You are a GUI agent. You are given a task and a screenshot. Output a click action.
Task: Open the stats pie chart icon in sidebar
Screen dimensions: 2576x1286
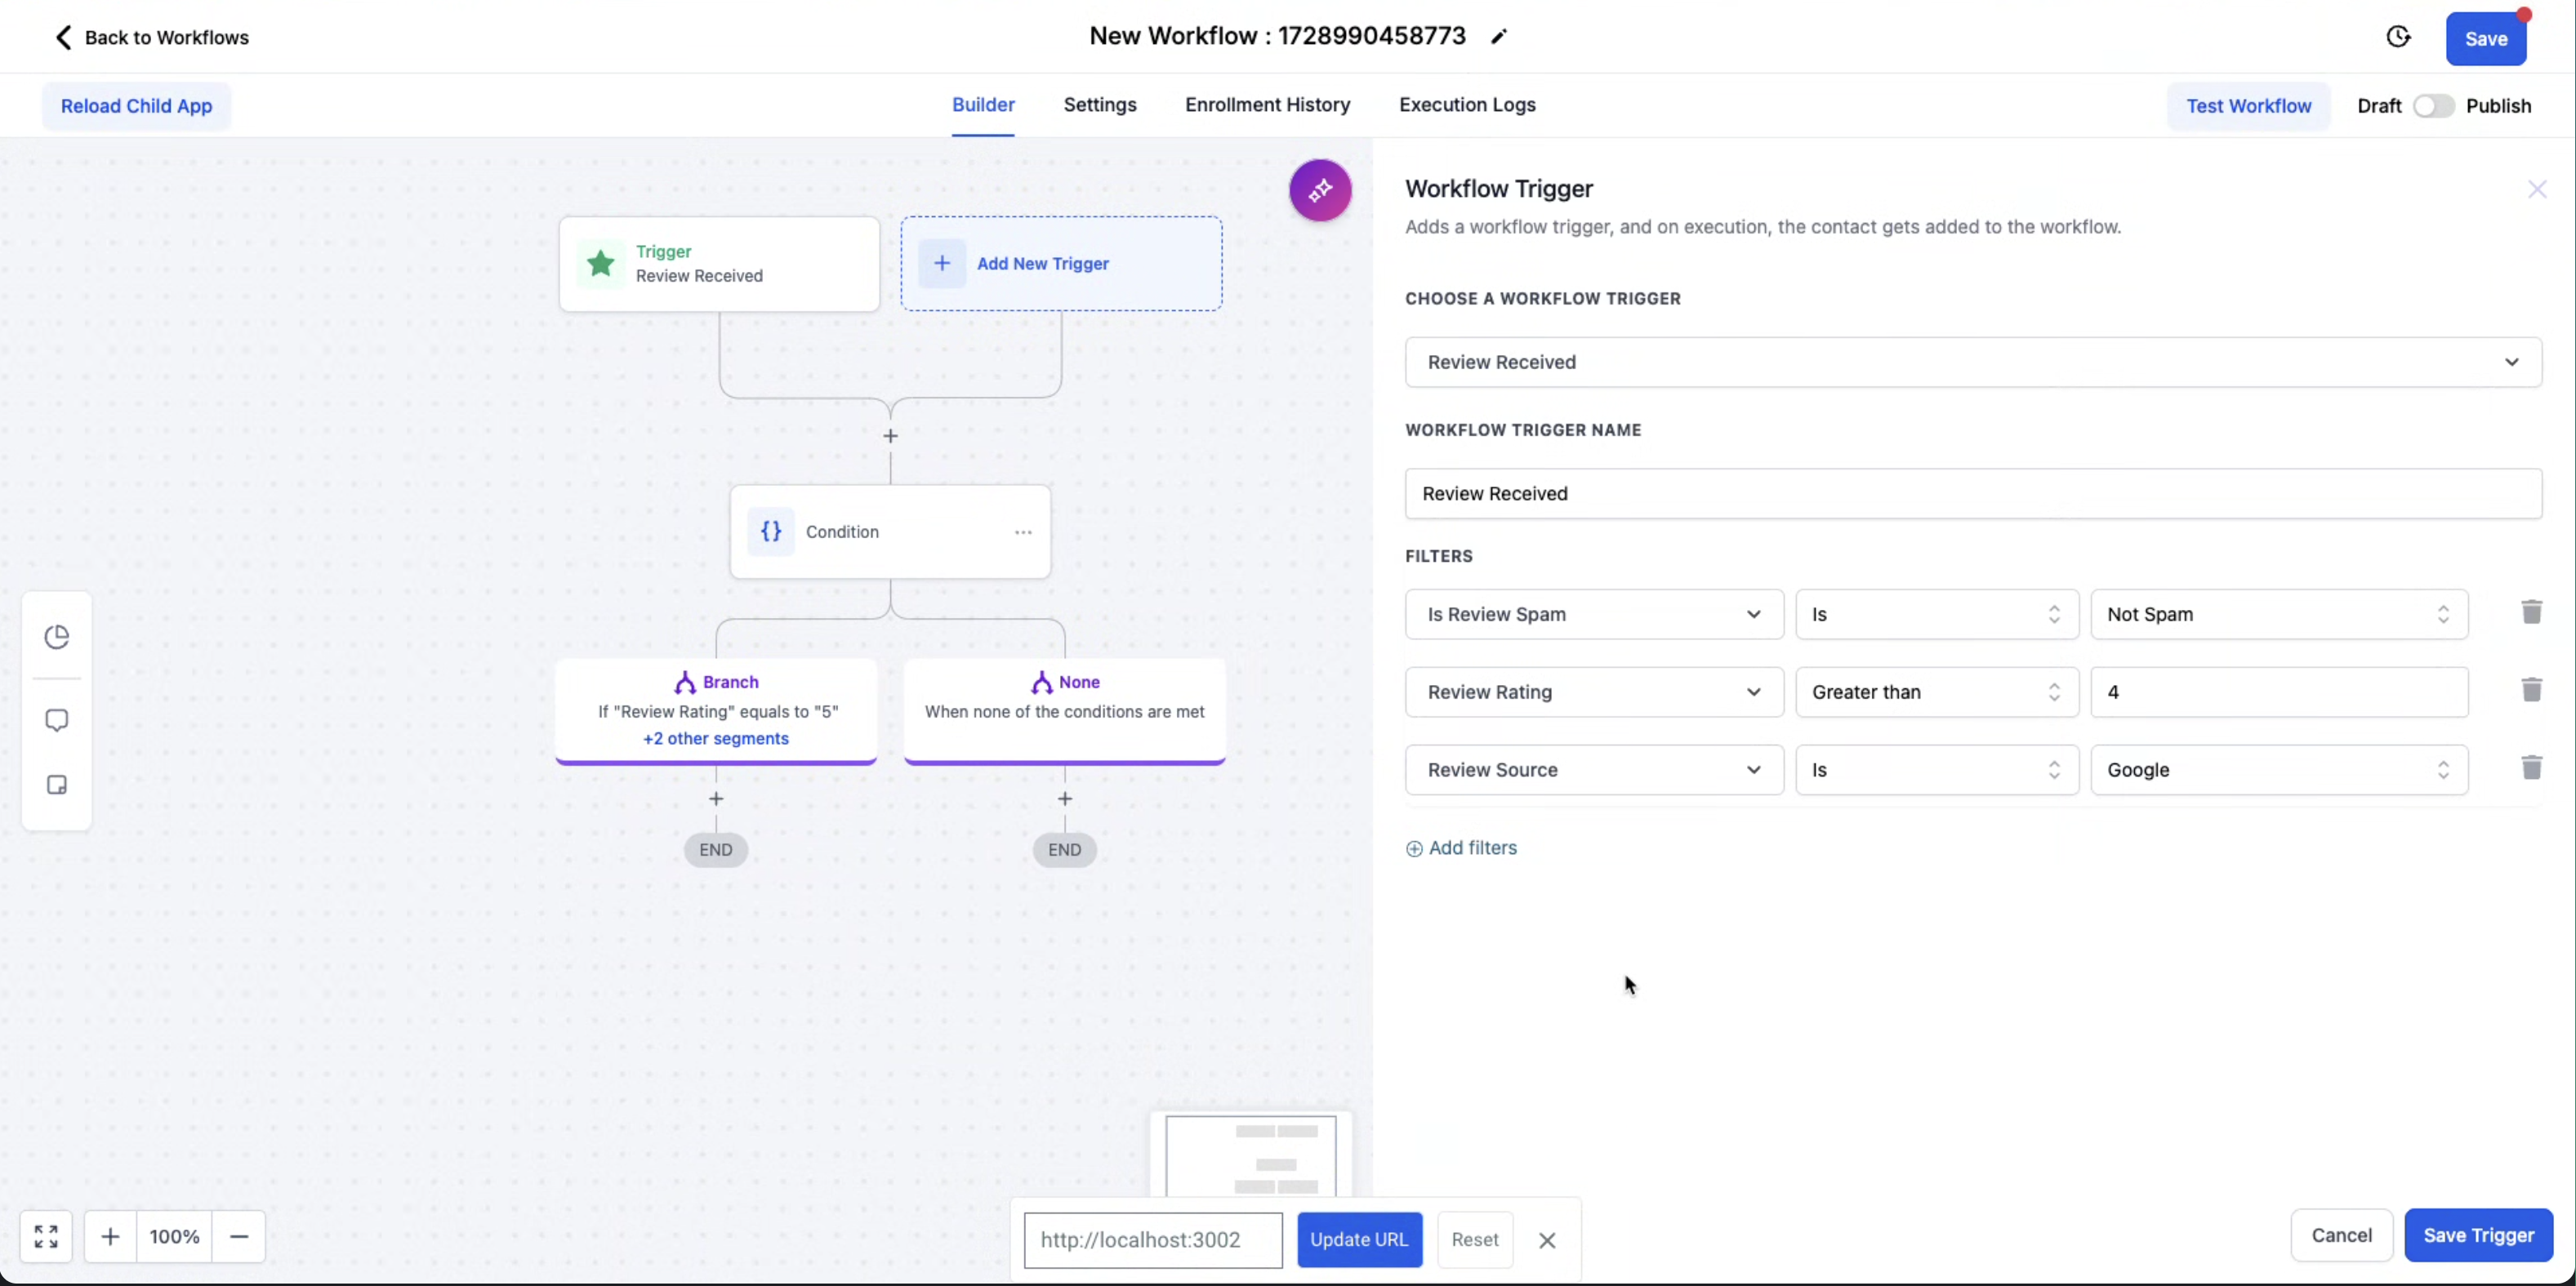(x=57, y=637)
